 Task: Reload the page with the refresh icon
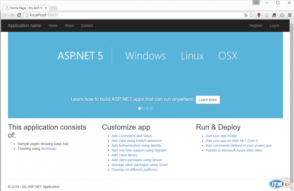(x=19, y=15)
